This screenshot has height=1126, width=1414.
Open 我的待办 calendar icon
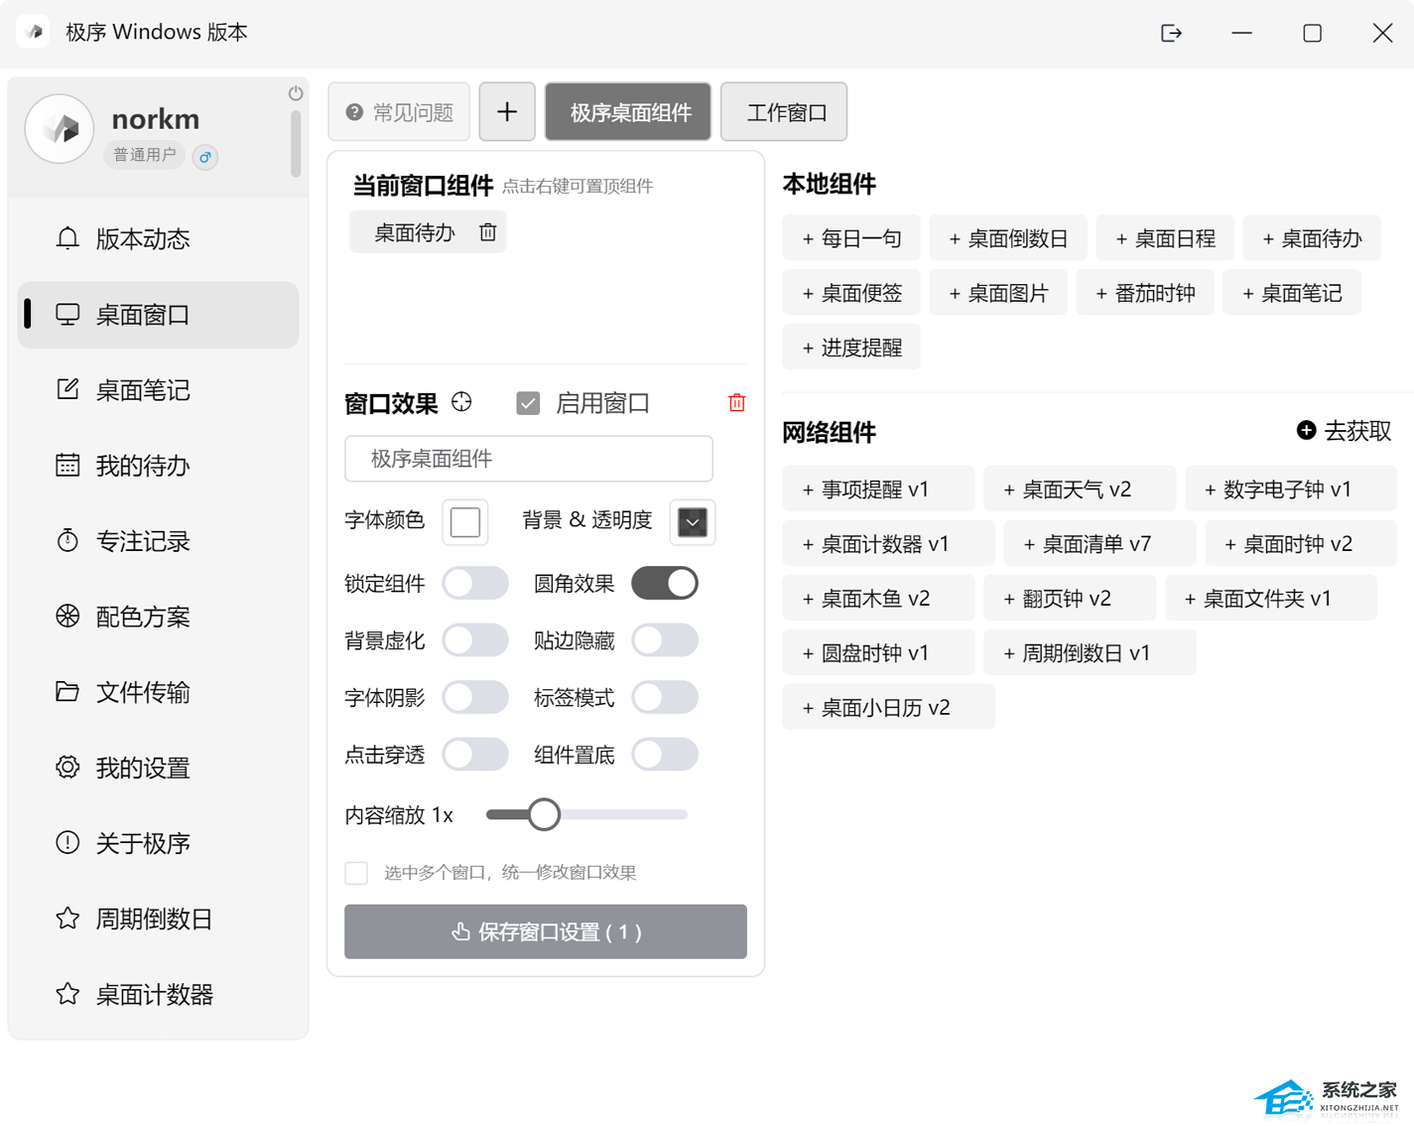67,465
